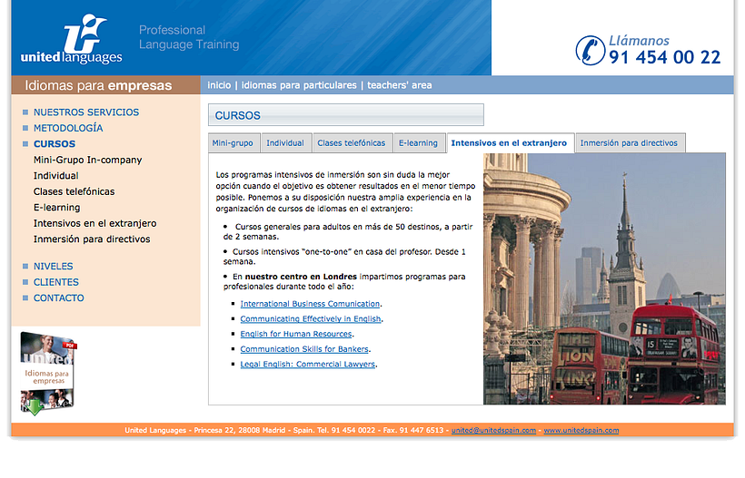Open Mini-Grupo In-company sidebar item
This screenshot has height=478, width=745.
point(87,161)
